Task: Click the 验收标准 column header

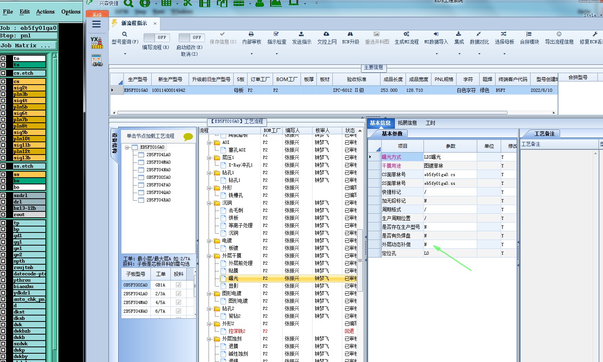Action: 356,79
